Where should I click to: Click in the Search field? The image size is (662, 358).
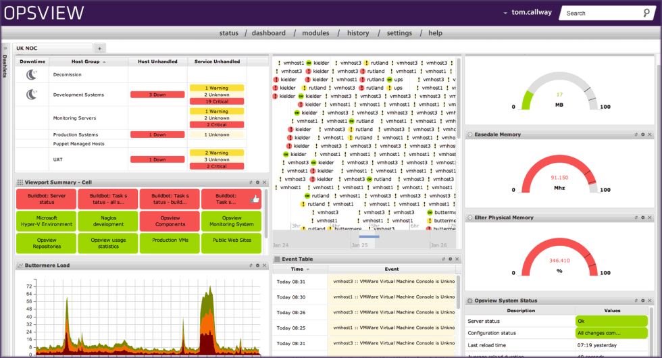pyautogui.click(x=602, y=13)
